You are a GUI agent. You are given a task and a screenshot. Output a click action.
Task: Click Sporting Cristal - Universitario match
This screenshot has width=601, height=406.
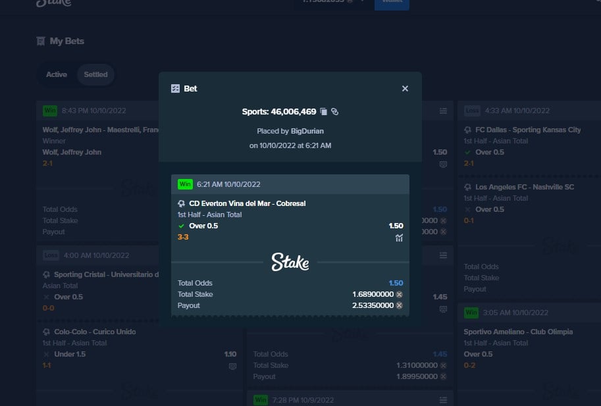click(106, 274)
